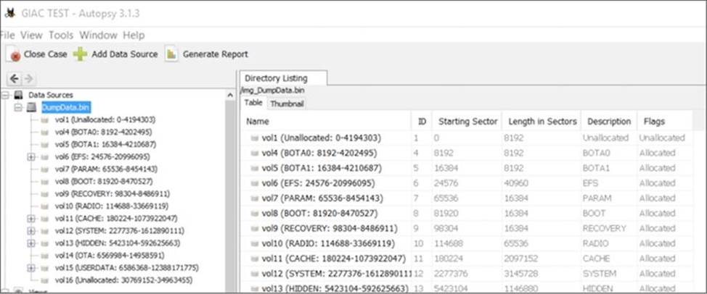Expand the vol11 CACHE tree node
The image size is (707, 294).
point(31,219)
